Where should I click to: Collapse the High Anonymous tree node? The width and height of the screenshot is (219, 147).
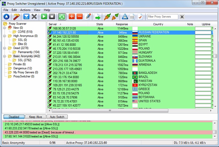click(5, 36)
